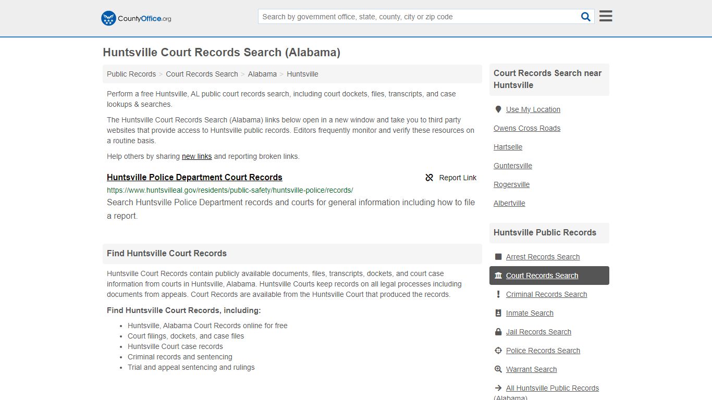Image resolution: width=712 pixels, height=400 pixels.
Task: Open Albertville link
Action: [509, 203]
